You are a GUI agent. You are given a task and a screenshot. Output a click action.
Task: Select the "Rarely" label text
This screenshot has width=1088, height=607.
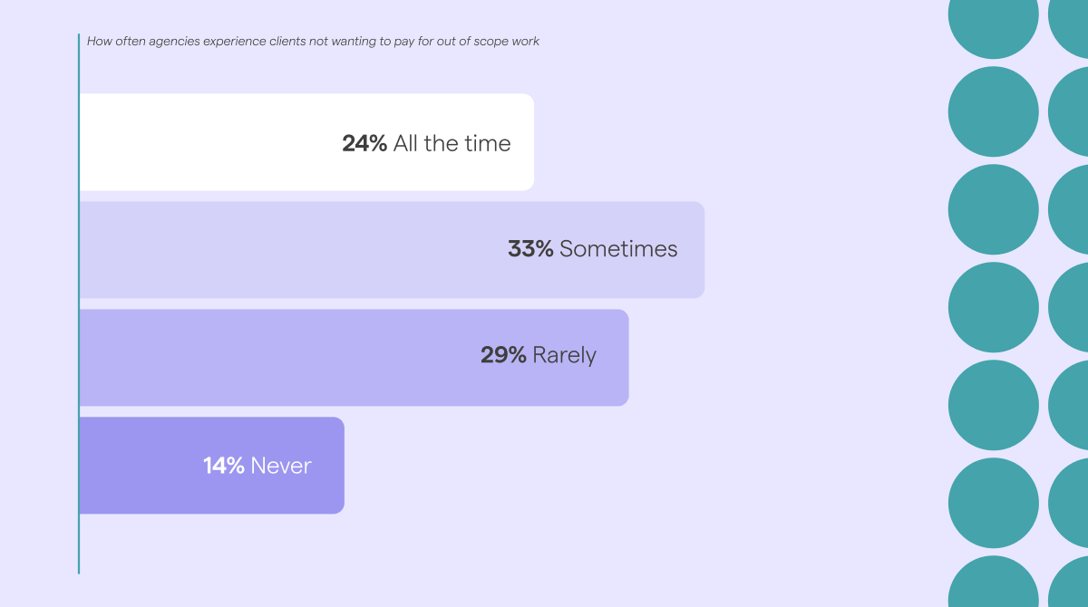[x=564, y=355]
